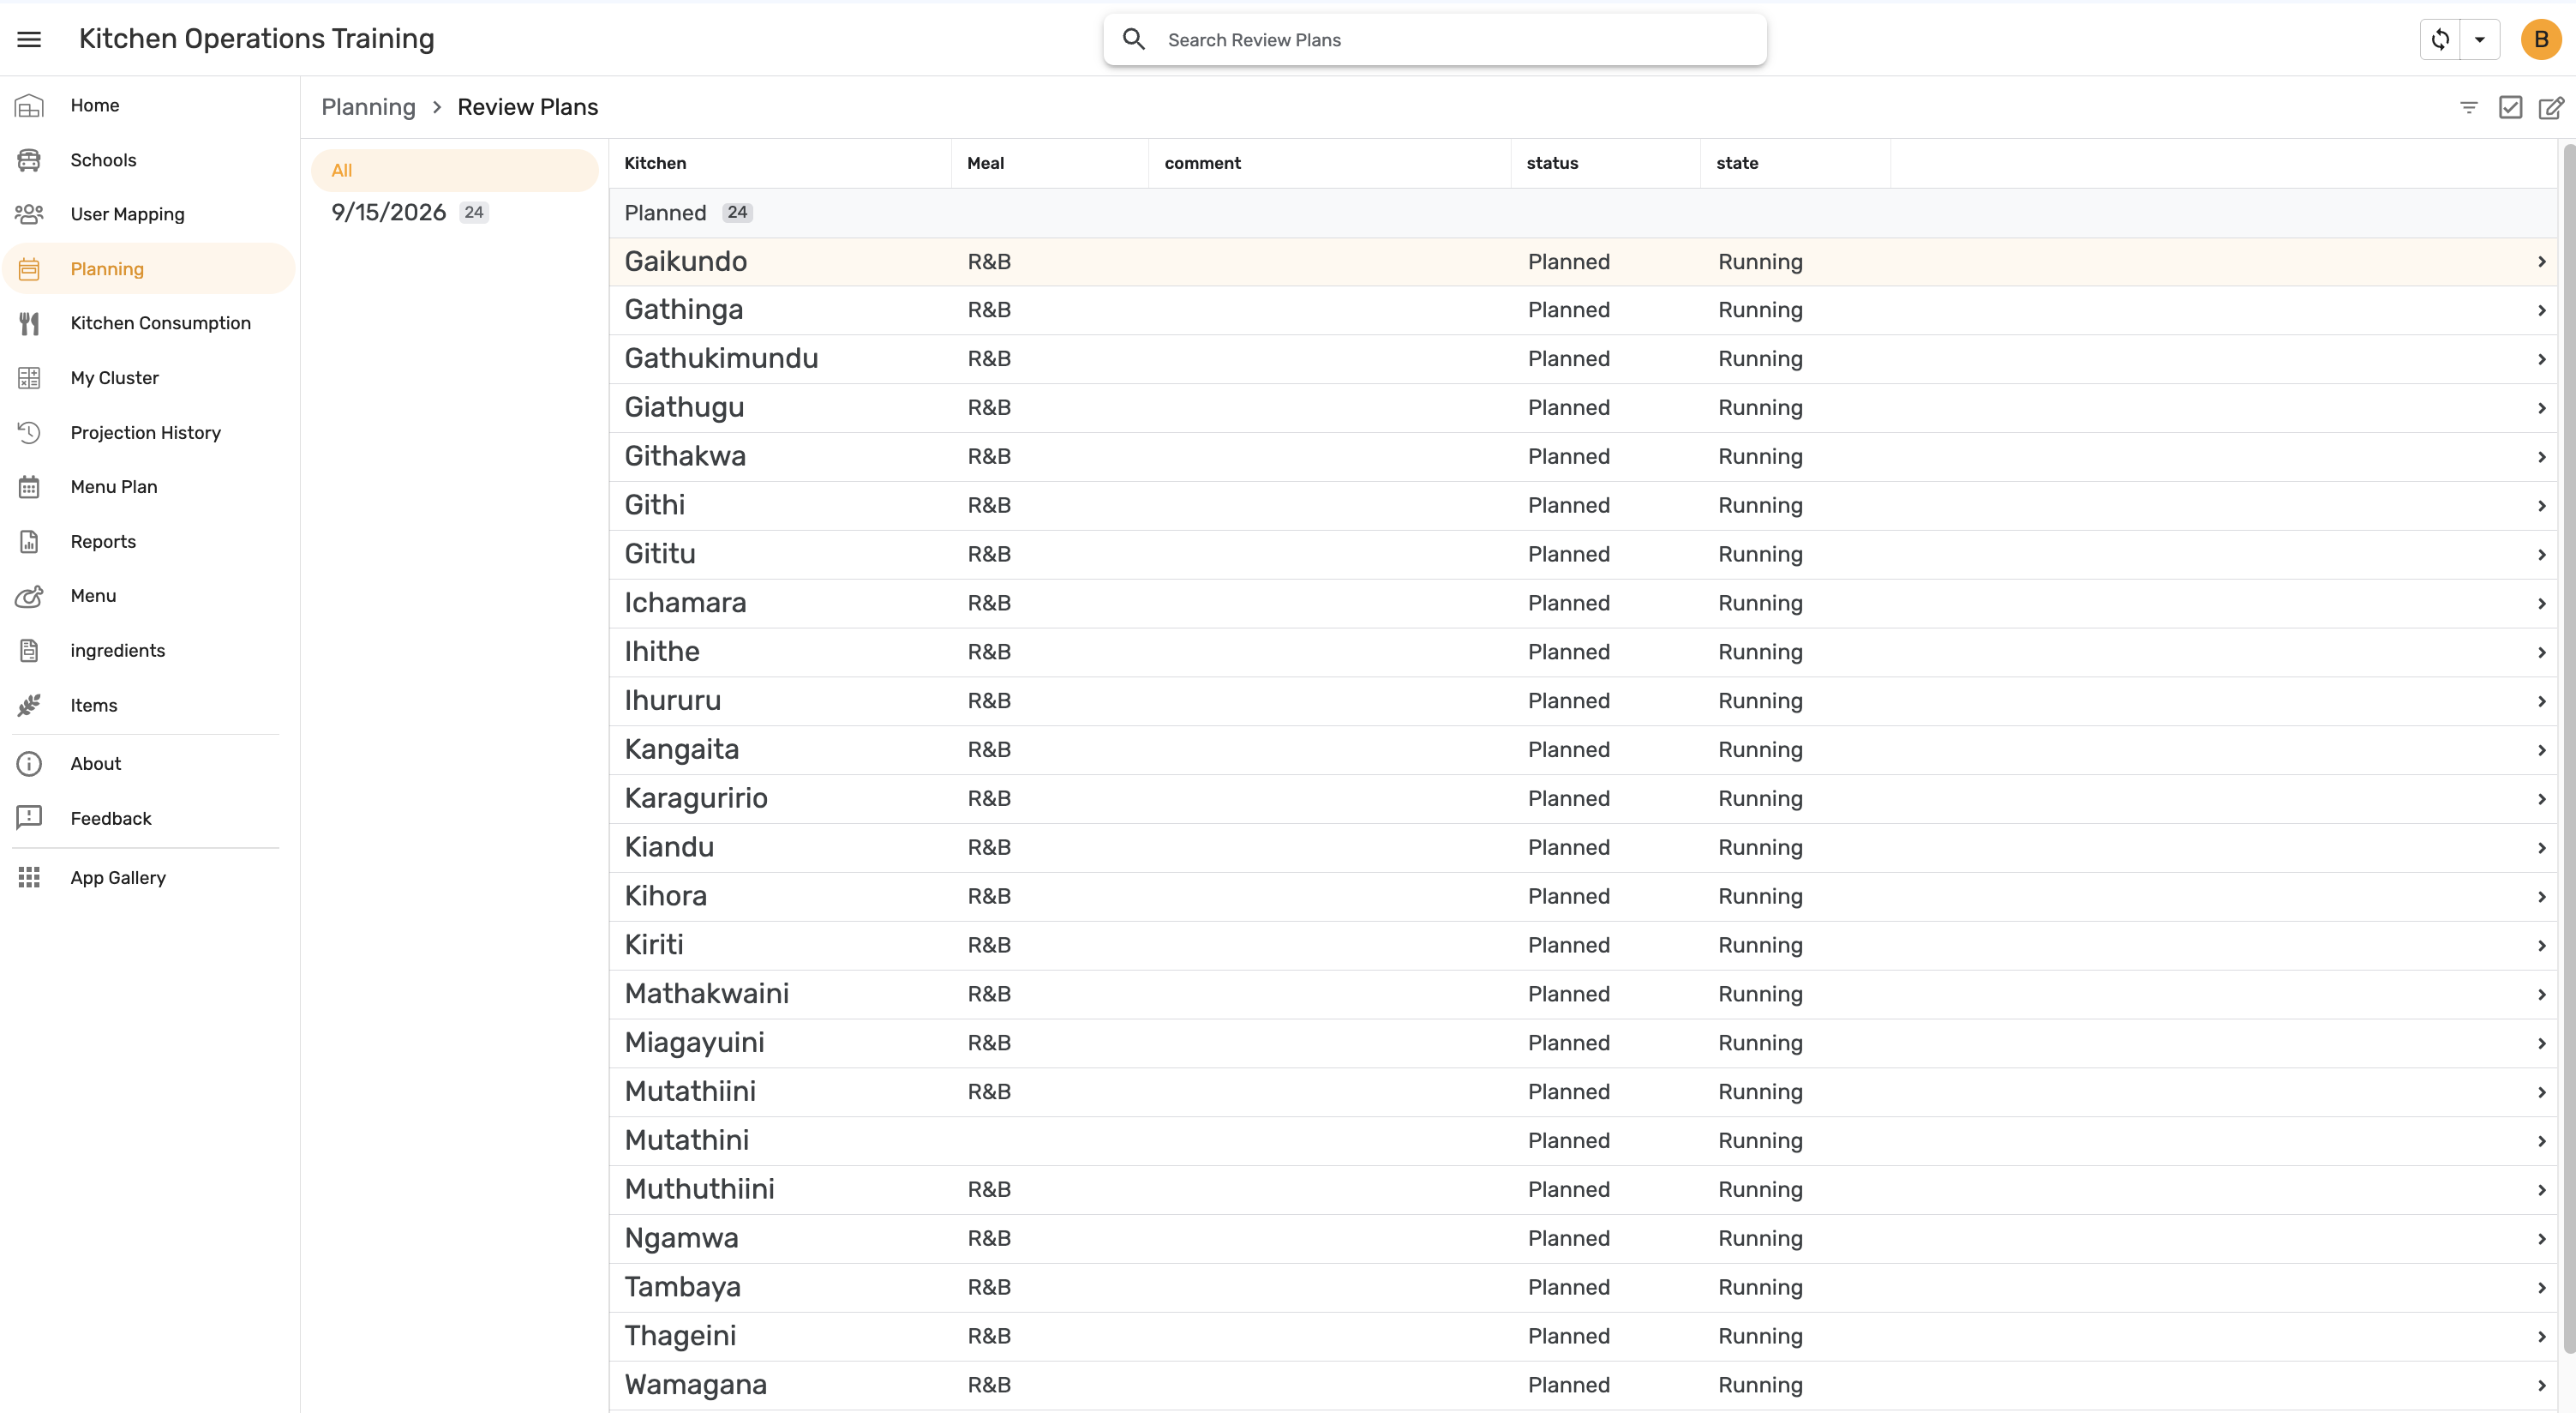Click the sync refresh icon
Viewport: 2576px width, 1413px height.
[2440, 39]
